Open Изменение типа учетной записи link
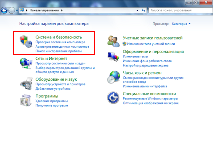This screenshot has width=213, height=152. click(x=151, y=44)
